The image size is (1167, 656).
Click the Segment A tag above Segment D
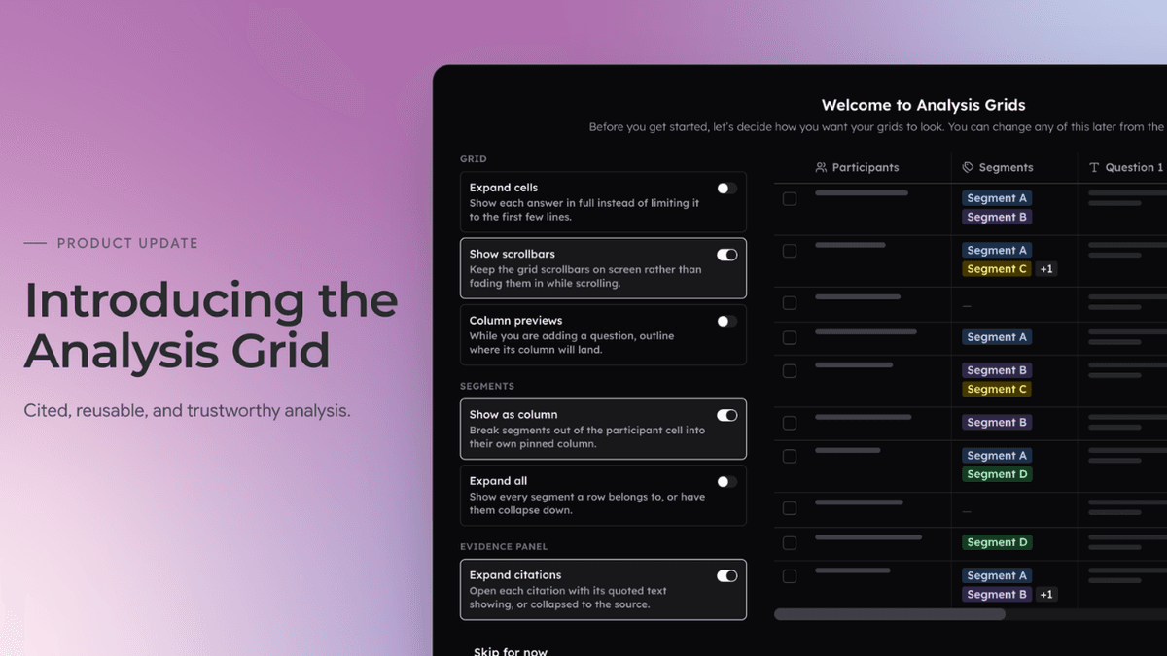(x=997, y=456)
